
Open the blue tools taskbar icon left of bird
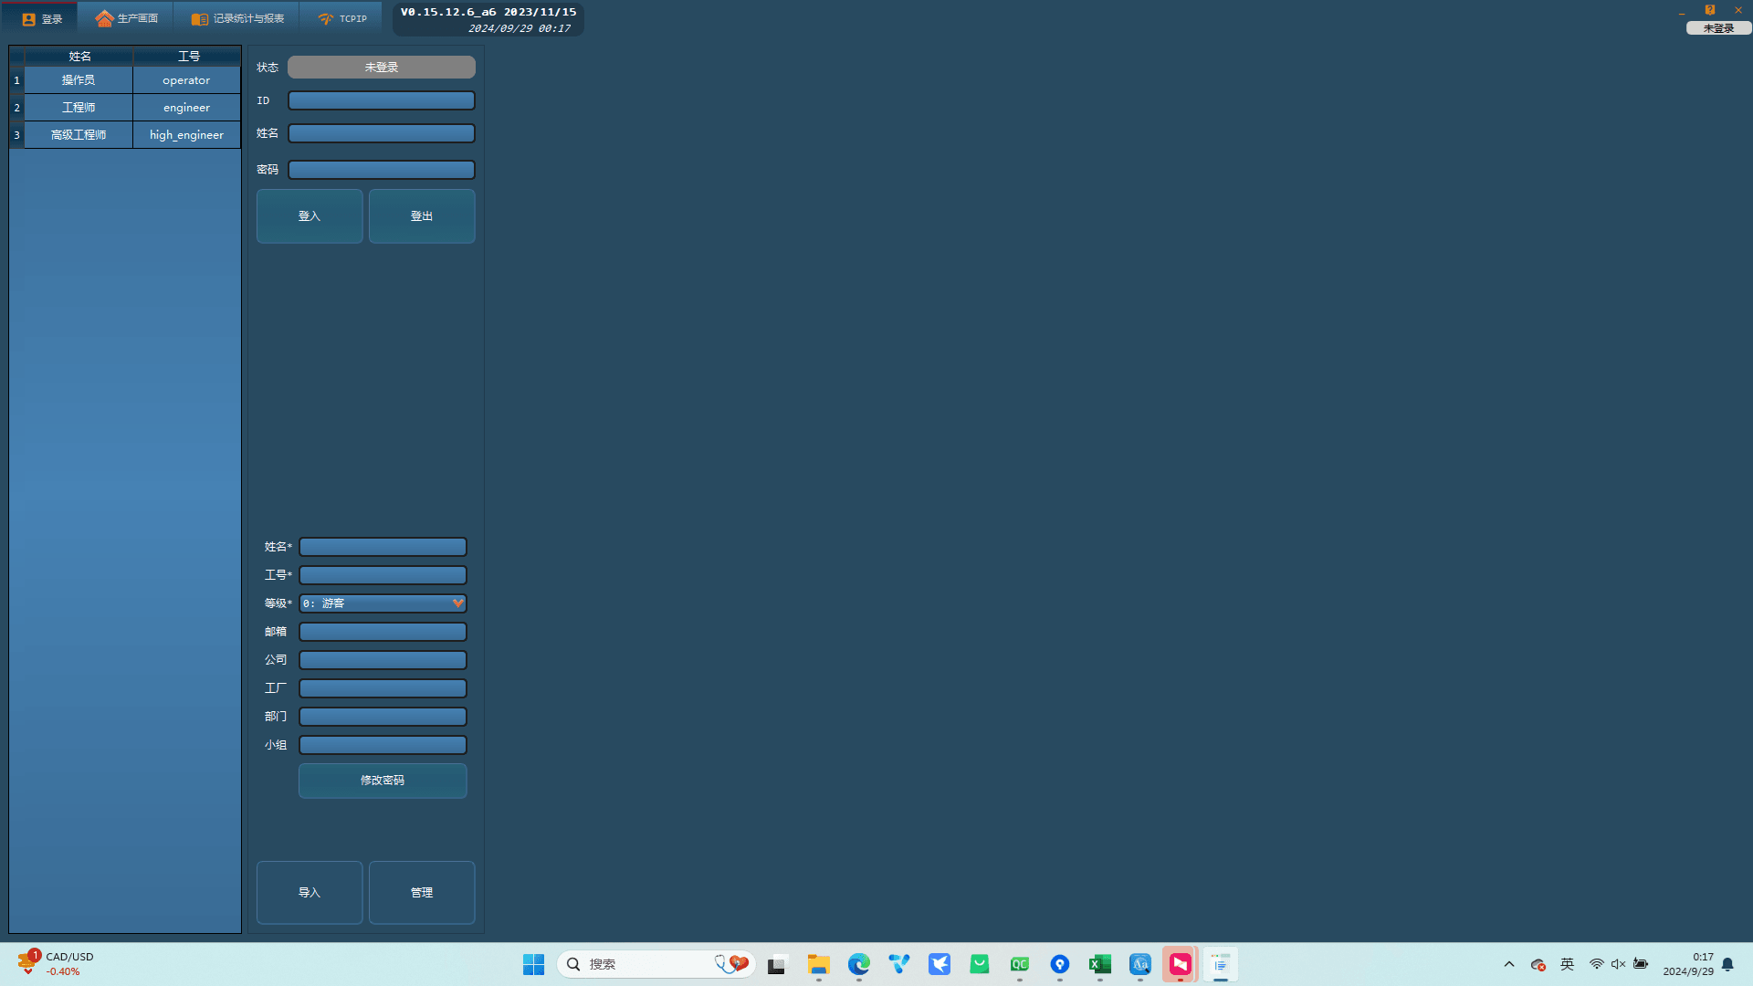[x=898, y=964]
